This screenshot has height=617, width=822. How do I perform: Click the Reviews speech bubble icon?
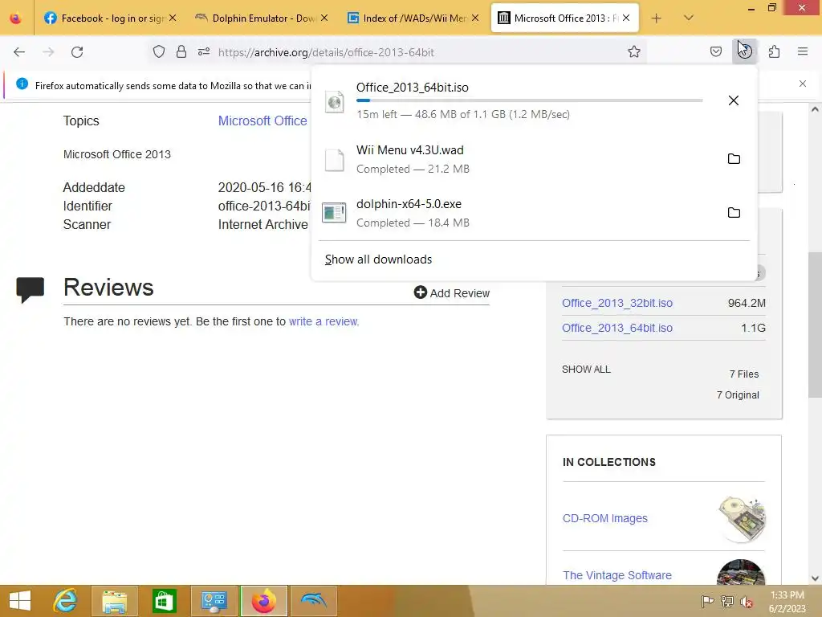click(30, 289)
